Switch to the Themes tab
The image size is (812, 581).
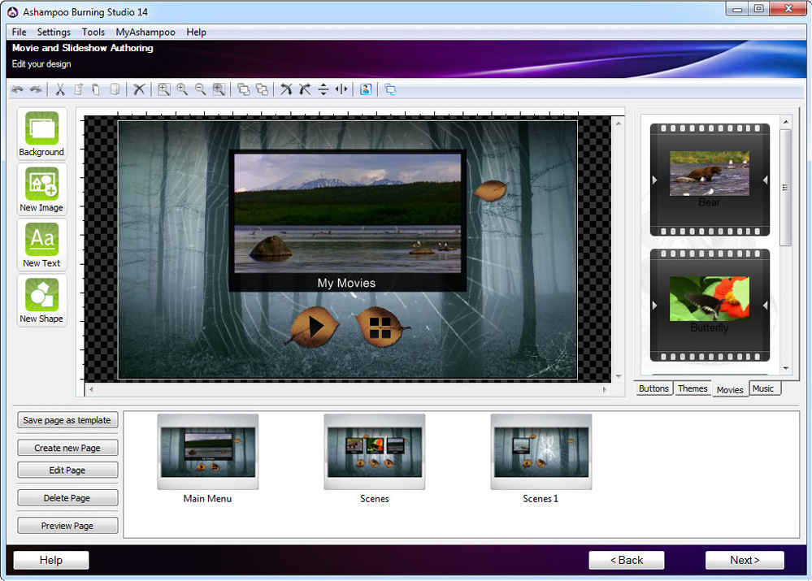tap(693, 389)
